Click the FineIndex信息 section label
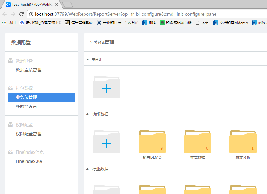The width and height of the screenshot is (267, 194). click(x=30, y=152)
